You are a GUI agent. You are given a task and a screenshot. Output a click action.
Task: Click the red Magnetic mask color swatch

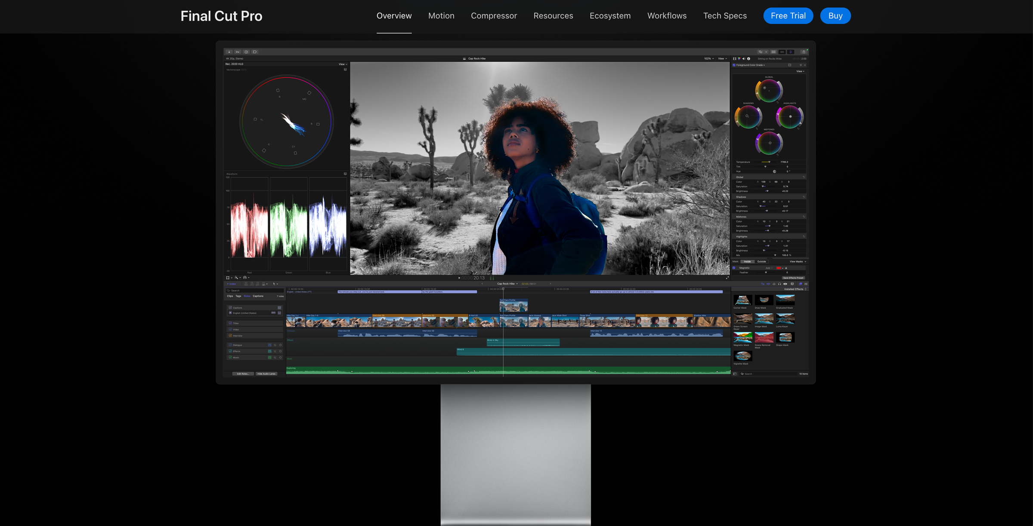coord(779,268)
